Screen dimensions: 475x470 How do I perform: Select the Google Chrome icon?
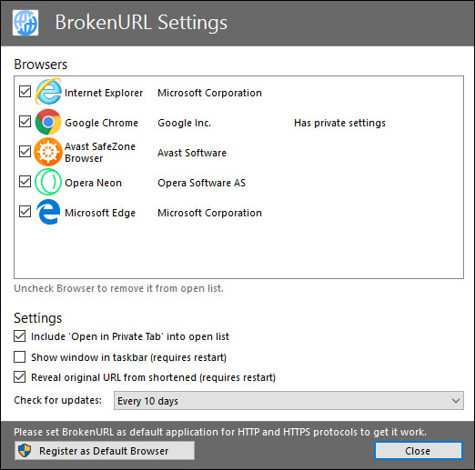[x=48, y=122]
